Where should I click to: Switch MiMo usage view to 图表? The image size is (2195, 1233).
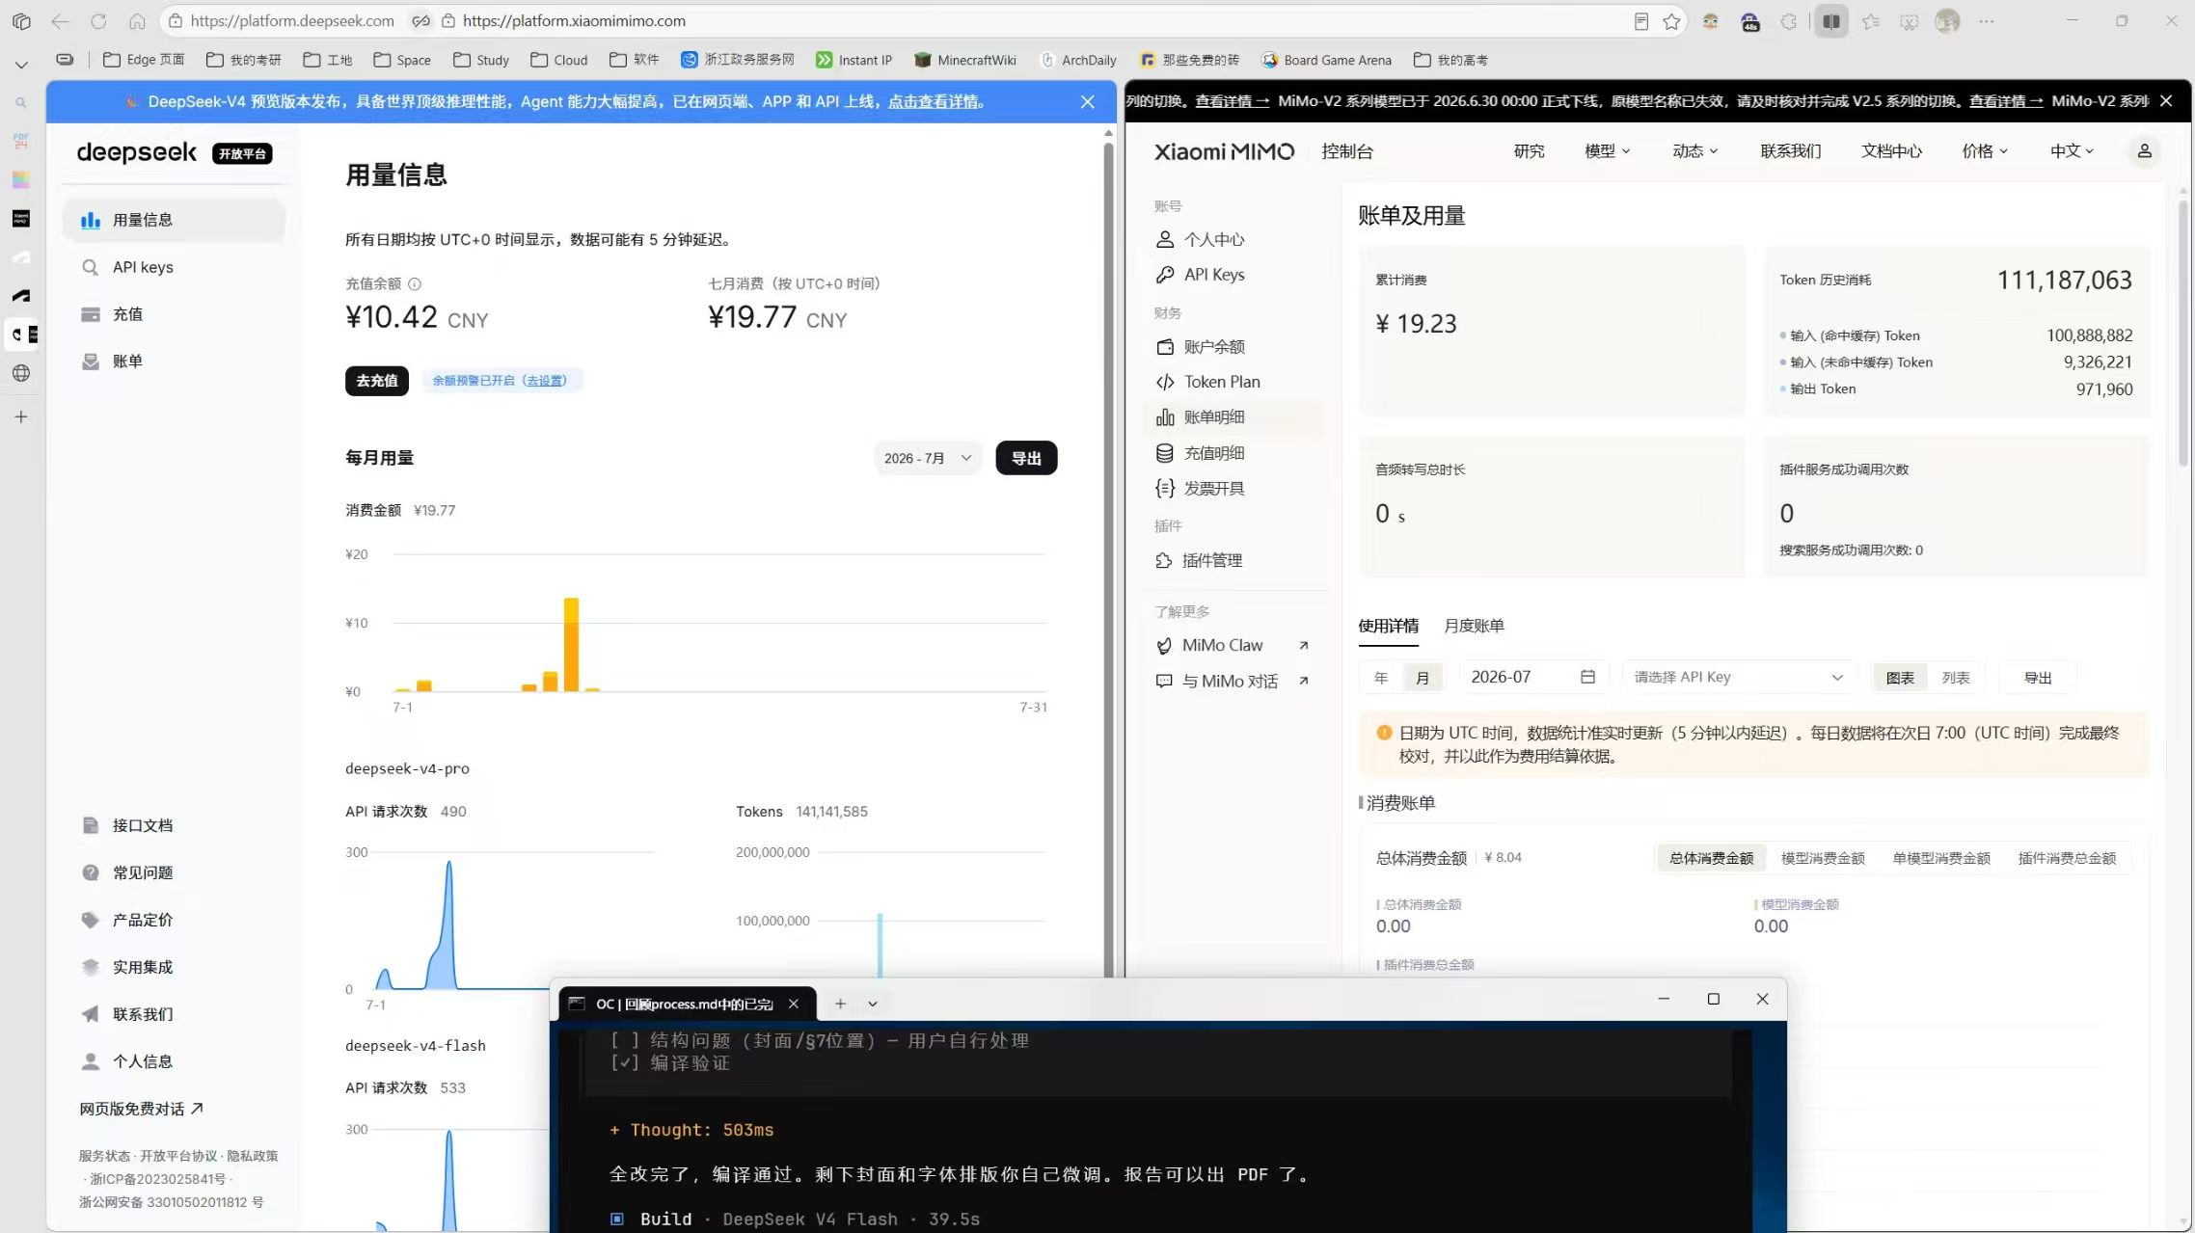click(1900, 678)
